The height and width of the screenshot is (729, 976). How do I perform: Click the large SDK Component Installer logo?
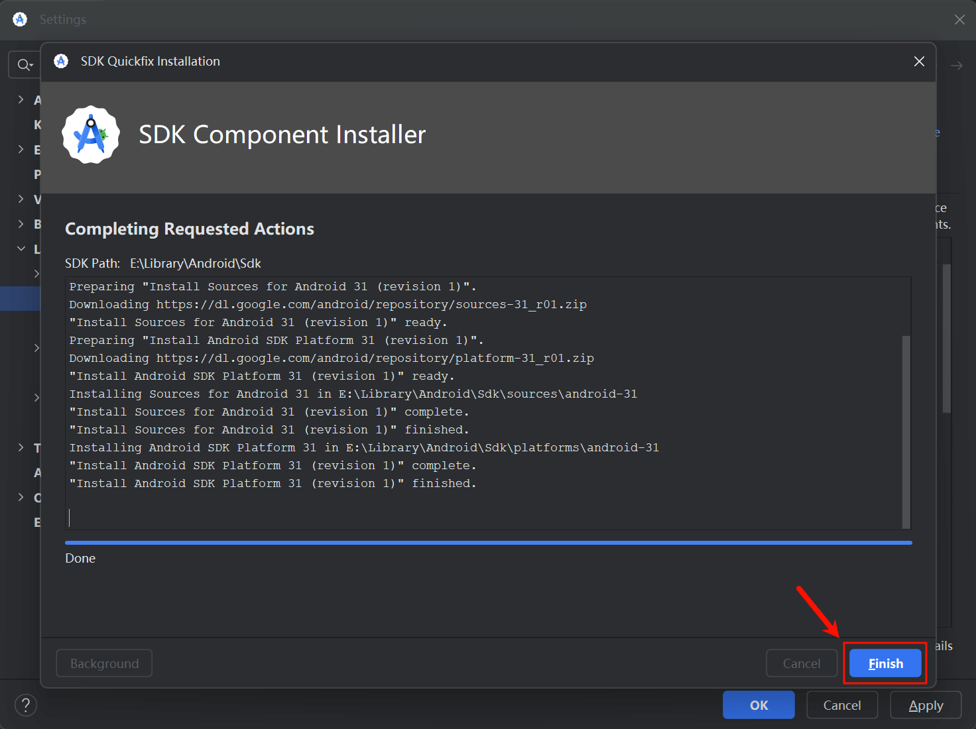pyautogui.click(x=91, y=135)
